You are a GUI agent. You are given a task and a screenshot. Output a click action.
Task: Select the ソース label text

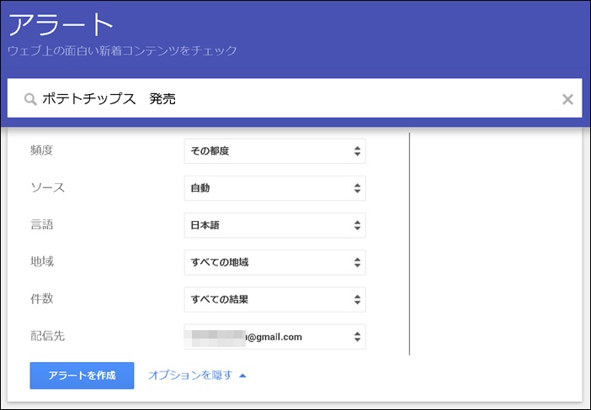tap(47, 187)
